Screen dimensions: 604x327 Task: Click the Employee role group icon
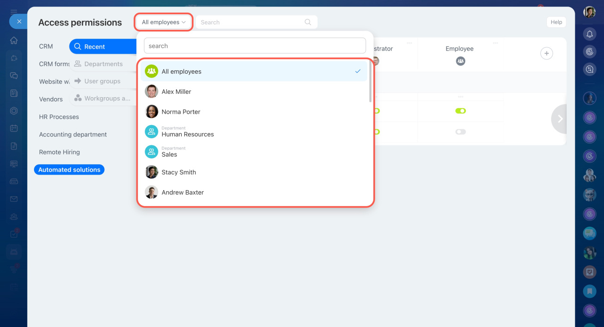(x=461, y=61)
